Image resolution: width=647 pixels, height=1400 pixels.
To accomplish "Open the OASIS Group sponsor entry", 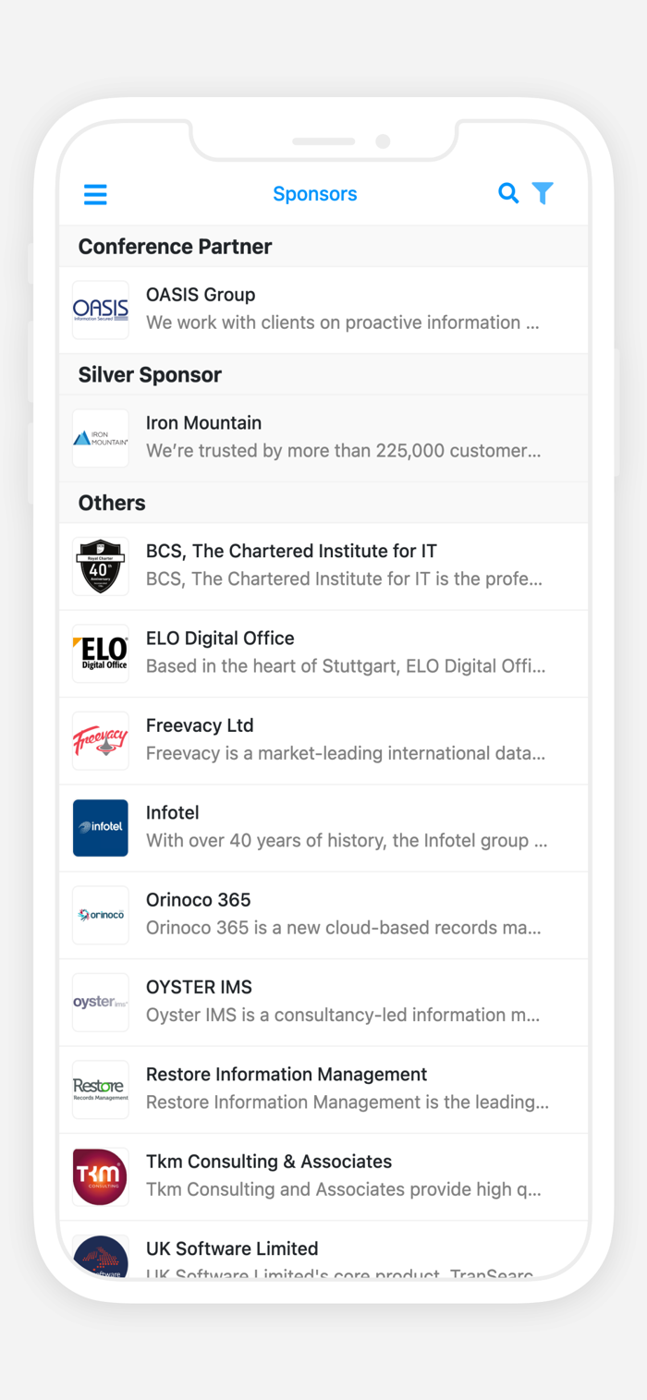I will tap(342, 309).
